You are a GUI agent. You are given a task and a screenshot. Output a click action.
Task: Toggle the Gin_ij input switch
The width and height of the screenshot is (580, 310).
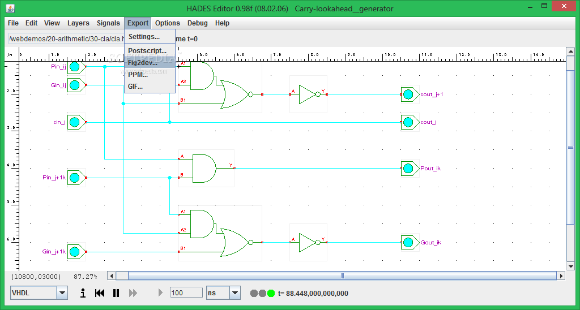[x=75, y=85]
